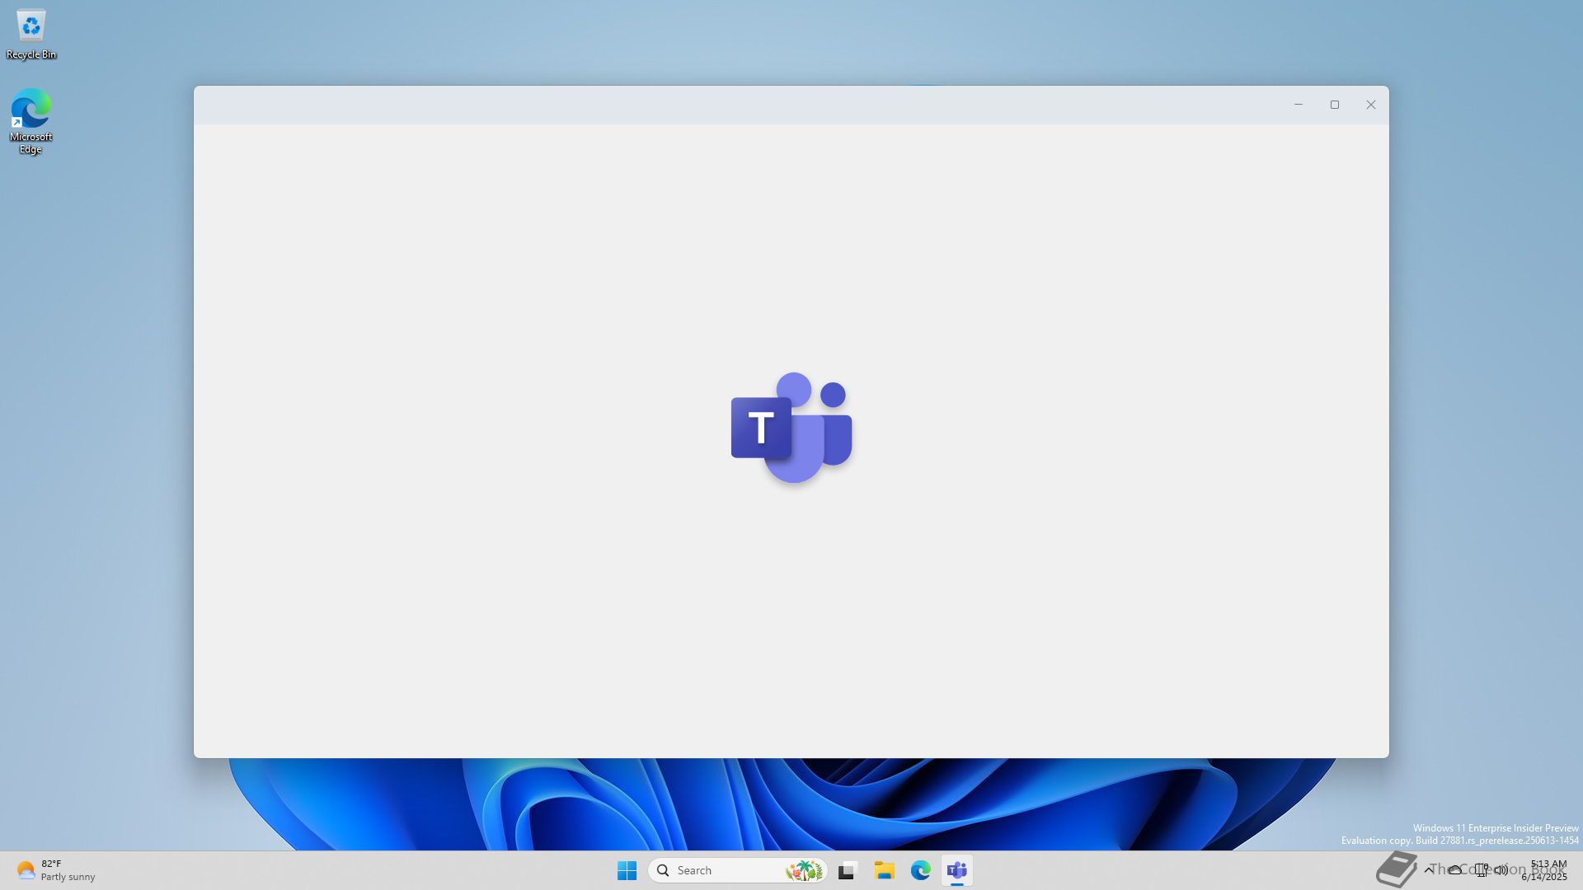The width and height of the screenshot is (1583, 890).
Task: Click the Teams logo in the splash window
Action: tap(791, 427)
